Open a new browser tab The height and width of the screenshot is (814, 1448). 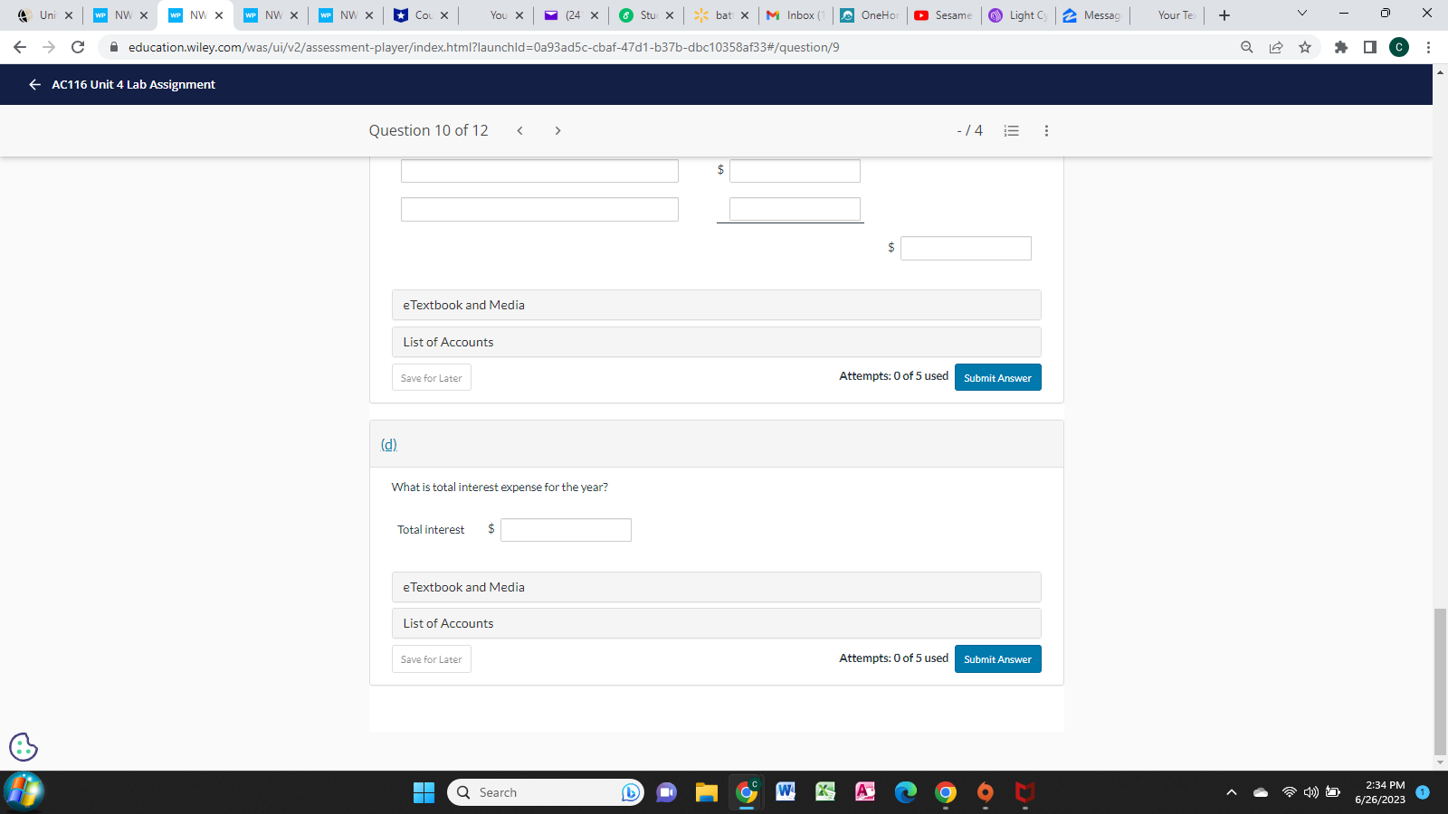click(x=1224, y=15)
